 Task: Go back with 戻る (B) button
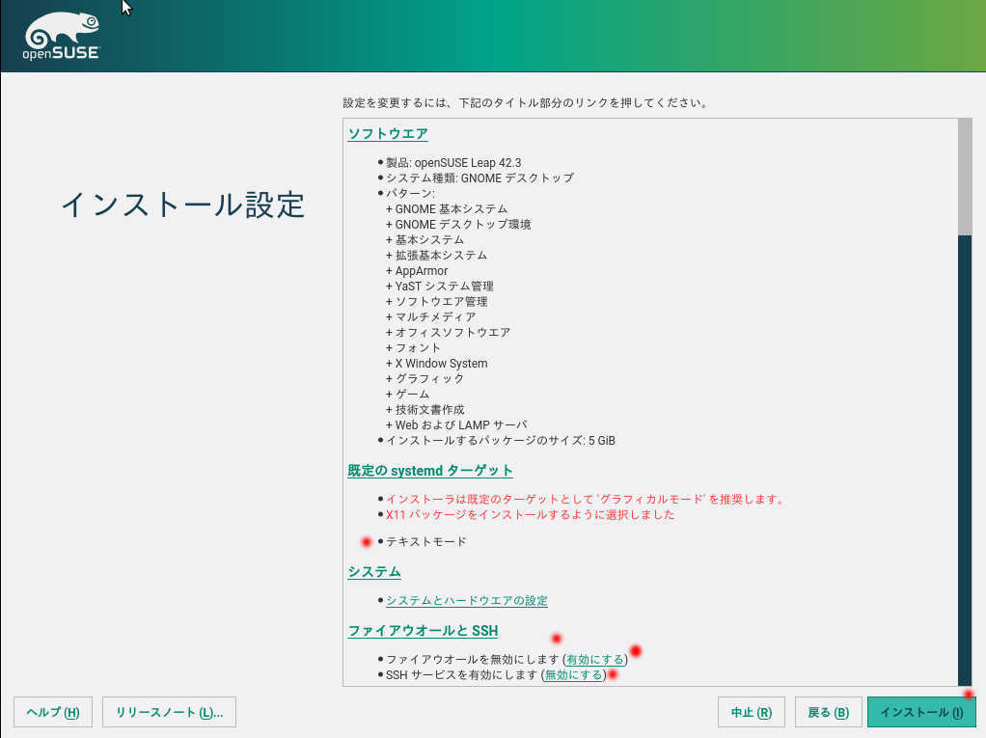[x=828, y=712]
